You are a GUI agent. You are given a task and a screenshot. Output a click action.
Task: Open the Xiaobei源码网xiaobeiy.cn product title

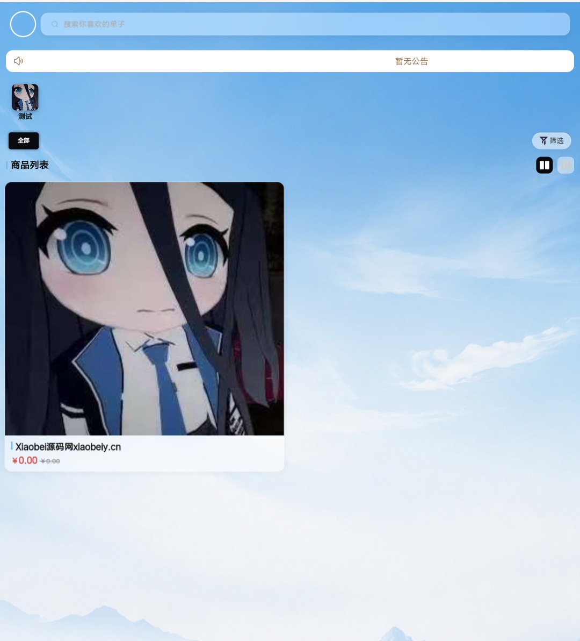tap(68, 447)
